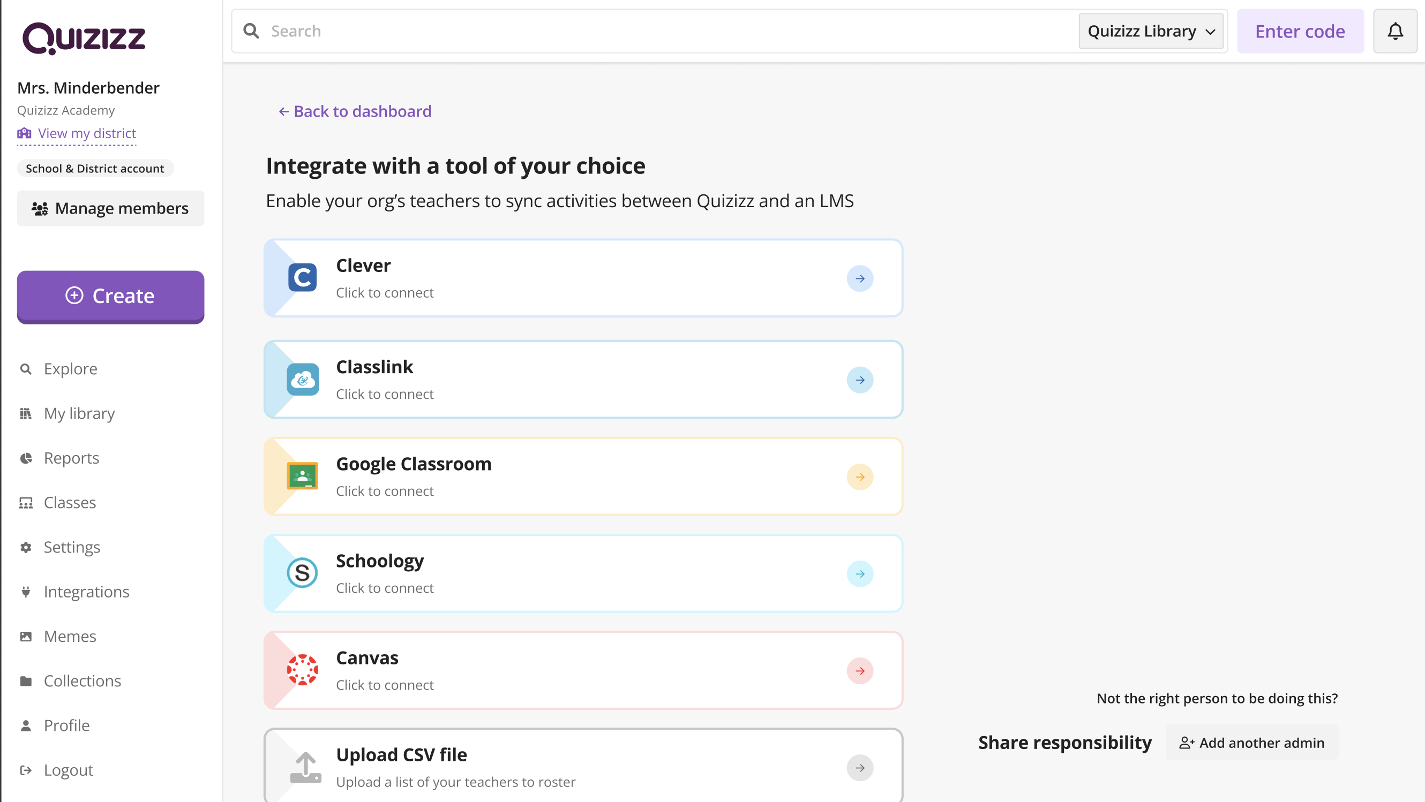Click the Canvas logo icon
The width and height of the screenshot is (1425, 802).
pyautogui.click(x=302, y=670)
